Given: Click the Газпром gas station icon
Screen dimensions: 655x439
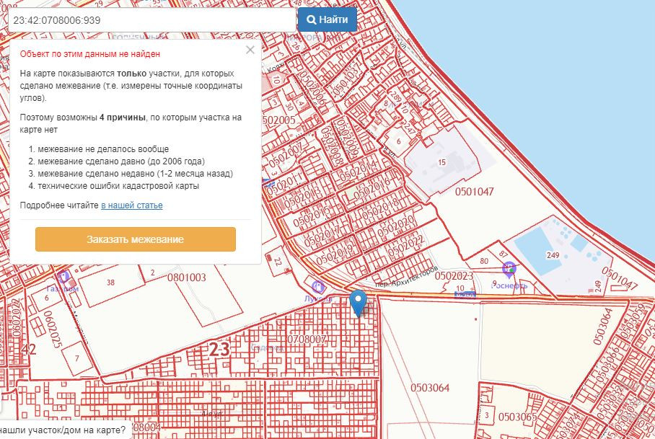Looking at the screenshot, I should coord(63,276).
